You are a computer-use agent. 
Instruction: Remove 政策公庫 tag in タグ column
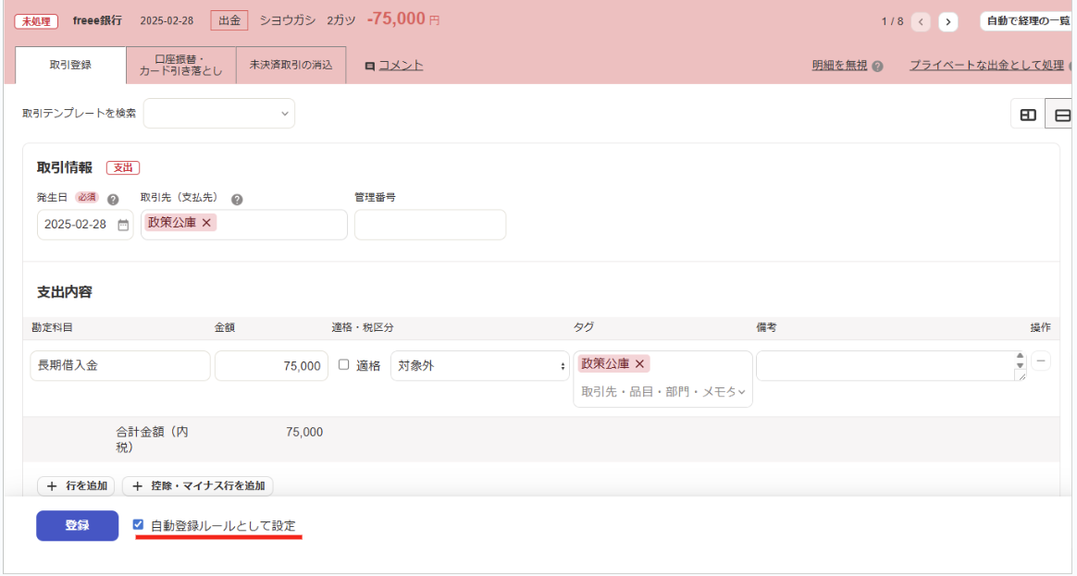pyautogui.click(x=639, y=364)
